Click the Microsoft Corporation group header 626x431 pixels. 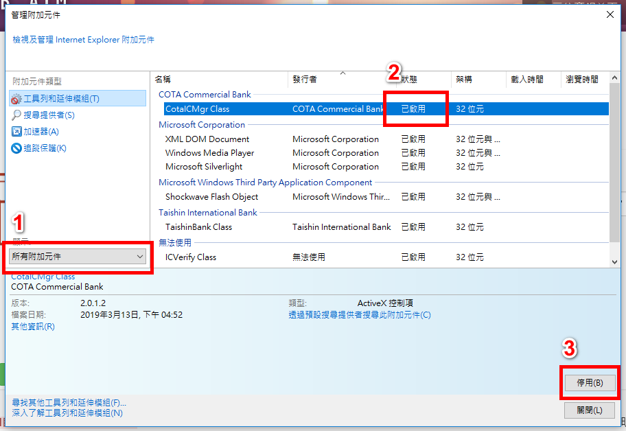202,125
